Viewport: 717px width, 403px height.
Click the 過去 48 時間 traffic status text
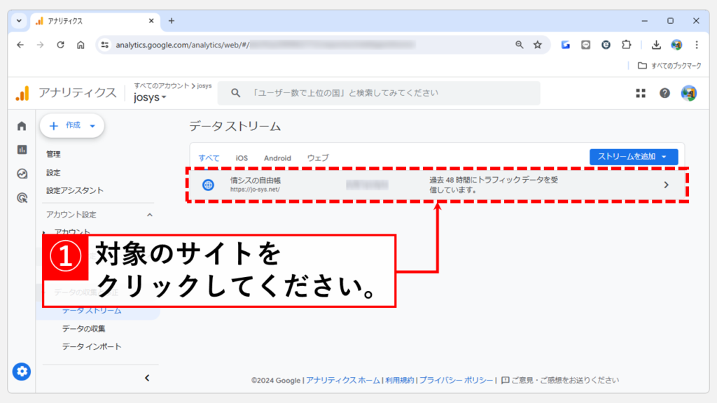tap(494, 185)
